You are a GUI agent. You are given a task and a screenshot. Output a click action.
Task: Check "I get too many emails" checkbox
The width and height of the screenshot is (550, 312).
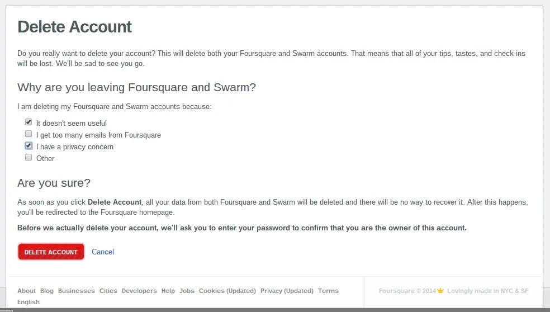pyautogui.click(x=29, y=134)
